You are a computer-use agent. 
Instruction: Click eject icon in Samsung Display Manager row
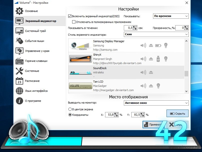pos(151,45)
